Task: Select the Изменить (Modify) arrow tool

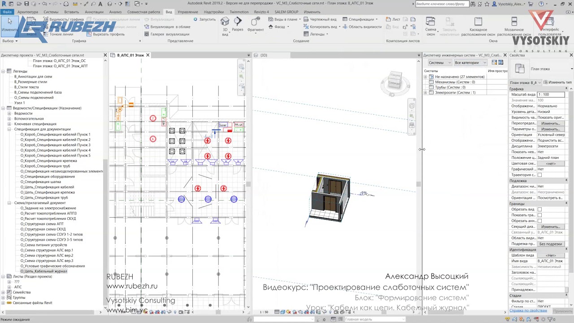Action: pyautogui.click(x=9, y=25)
